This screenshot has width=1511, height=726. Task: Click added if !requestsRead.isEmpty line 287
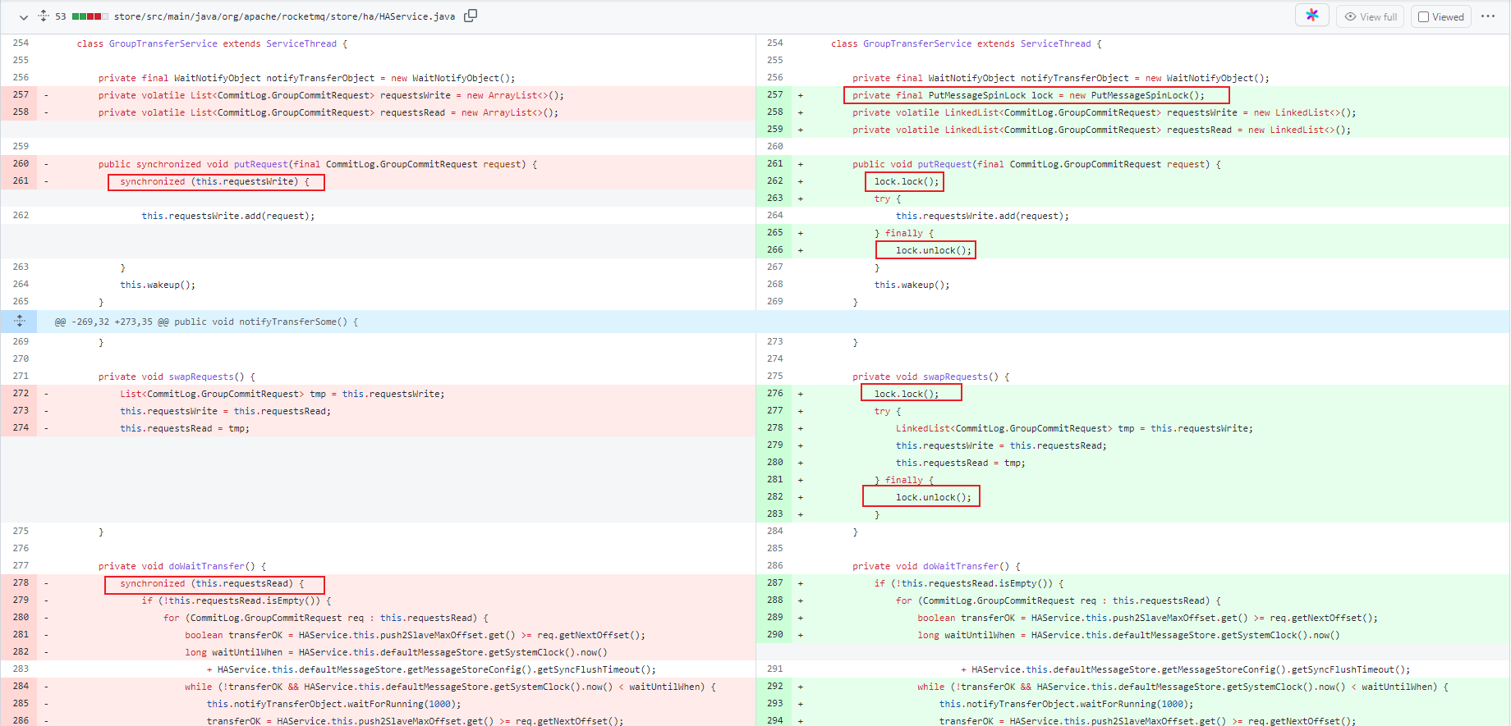click(969, 583)
